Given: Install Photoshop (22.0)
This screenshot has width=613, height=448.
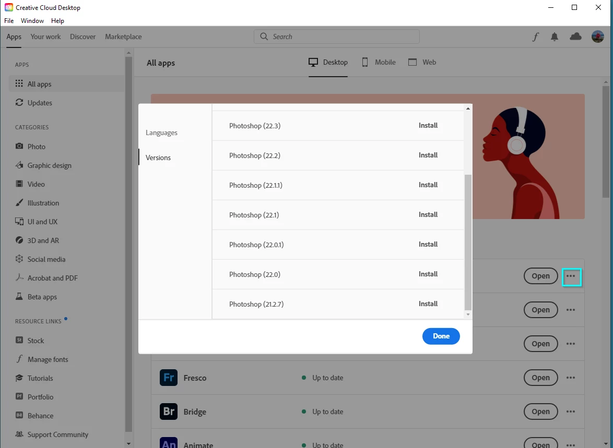Looking at the screenshot, I should pyautogui.click(x=428, y=274).
